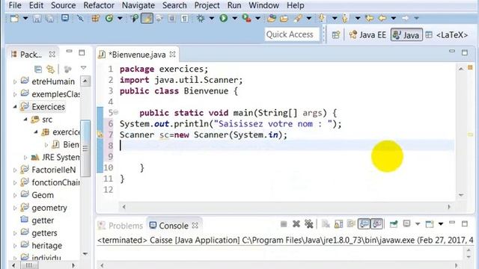Open the Help menu
This screenshot has width=479, height=269.
point(296,5)
